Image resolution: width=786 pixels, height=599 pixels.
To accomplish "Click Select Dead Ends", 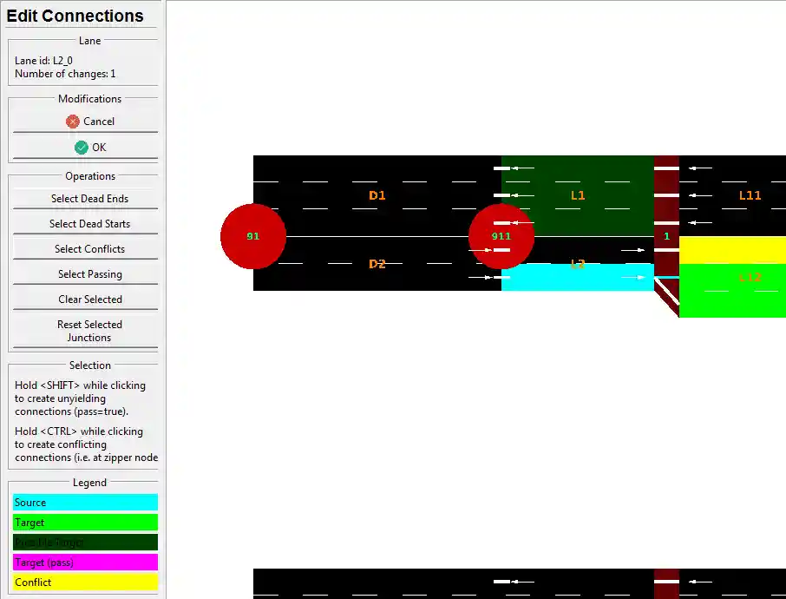I will tap(85, 199).
